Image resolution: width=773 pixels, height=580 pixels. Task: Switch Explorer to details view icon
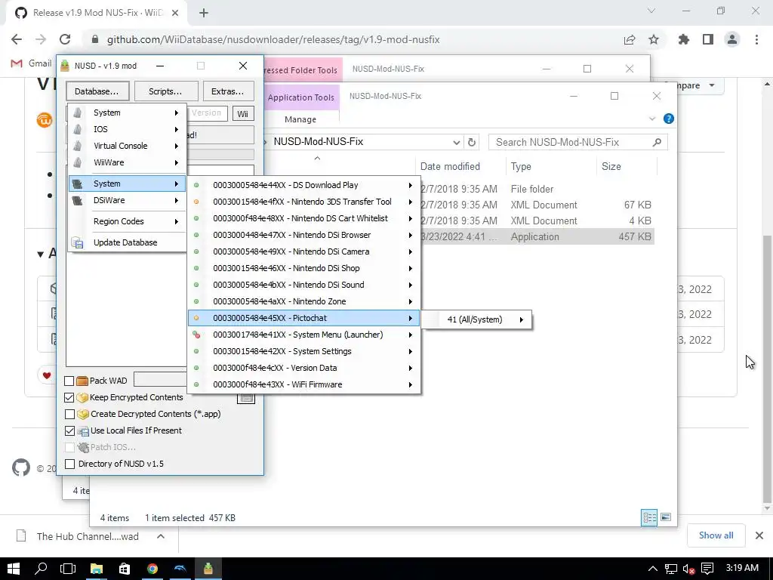pos(649,517)
